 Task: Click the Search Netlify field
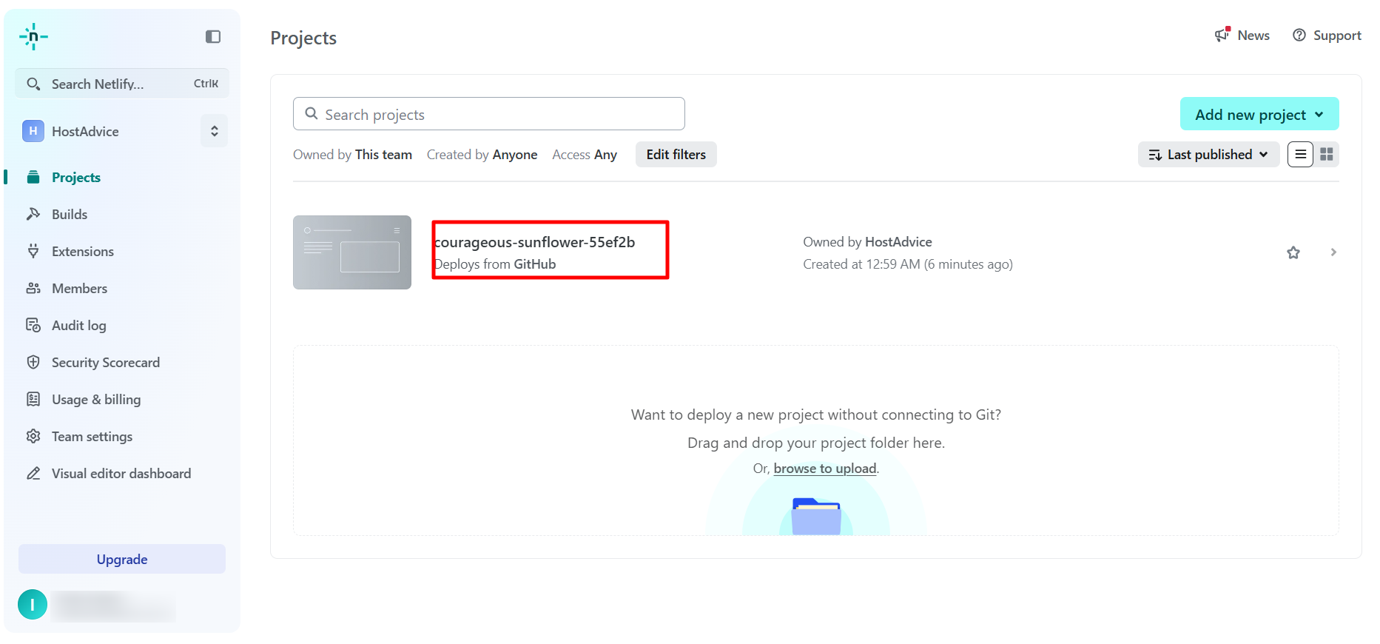click(x=122, y=84)
